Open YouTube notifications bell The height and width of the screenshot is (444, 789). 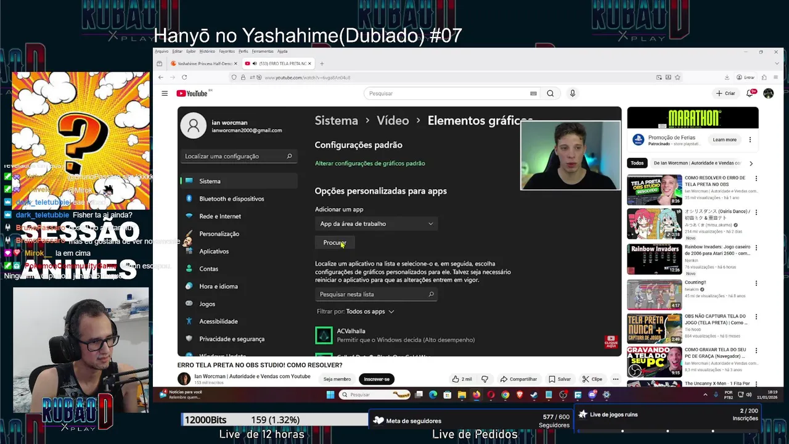tap(750, 93)
